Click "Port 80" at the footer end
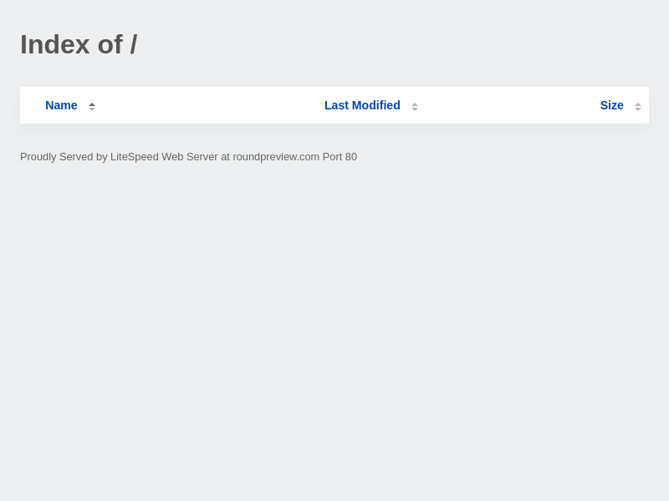The height and width of the screenshot is (501, 669). coord(340,157)
